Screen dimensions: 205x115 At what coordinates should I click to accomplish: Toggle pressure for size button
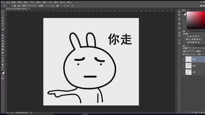coord(72,6)
